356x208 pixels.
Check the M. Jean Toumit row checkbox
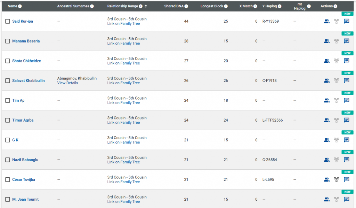(x=8, y=200)
